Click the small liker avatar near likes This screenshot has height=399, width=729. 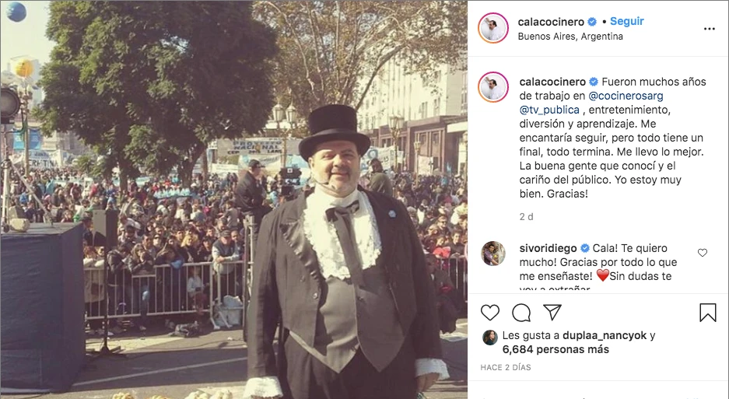click(x=489, y=338)
